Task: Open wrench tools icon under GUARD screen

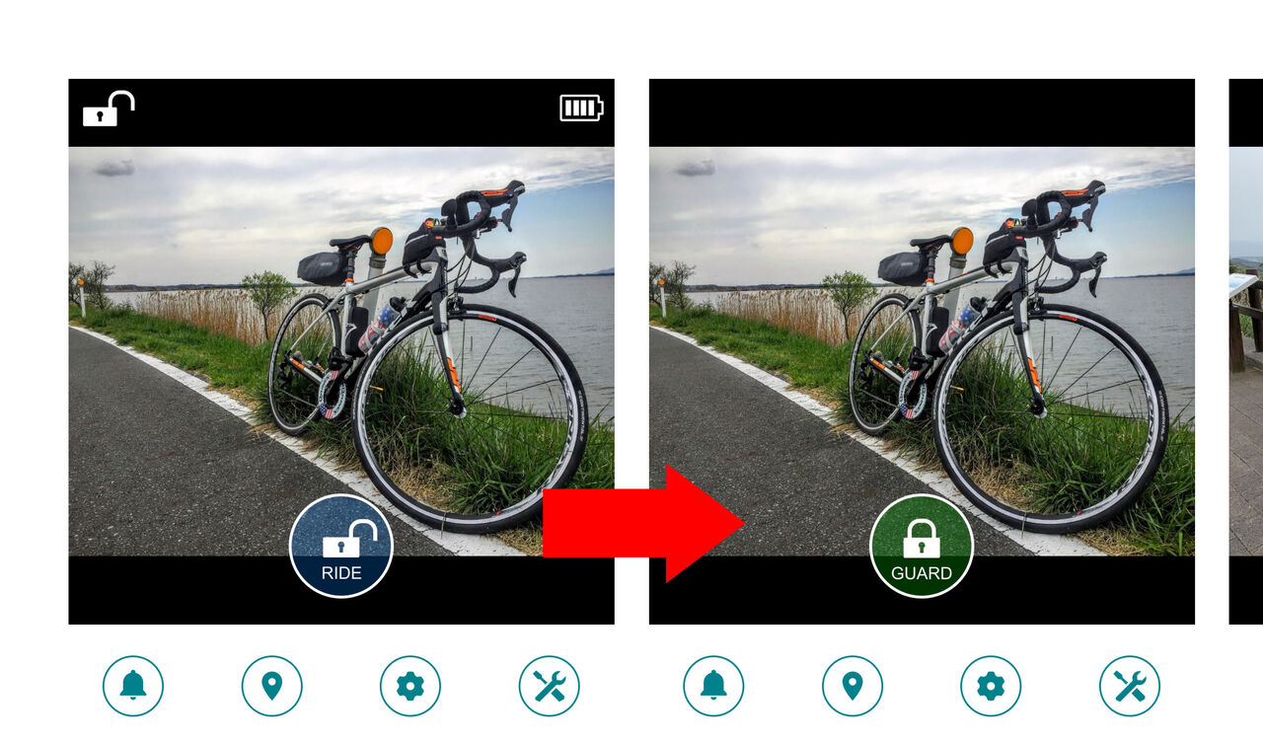Action: click(x=1130, y=686)
